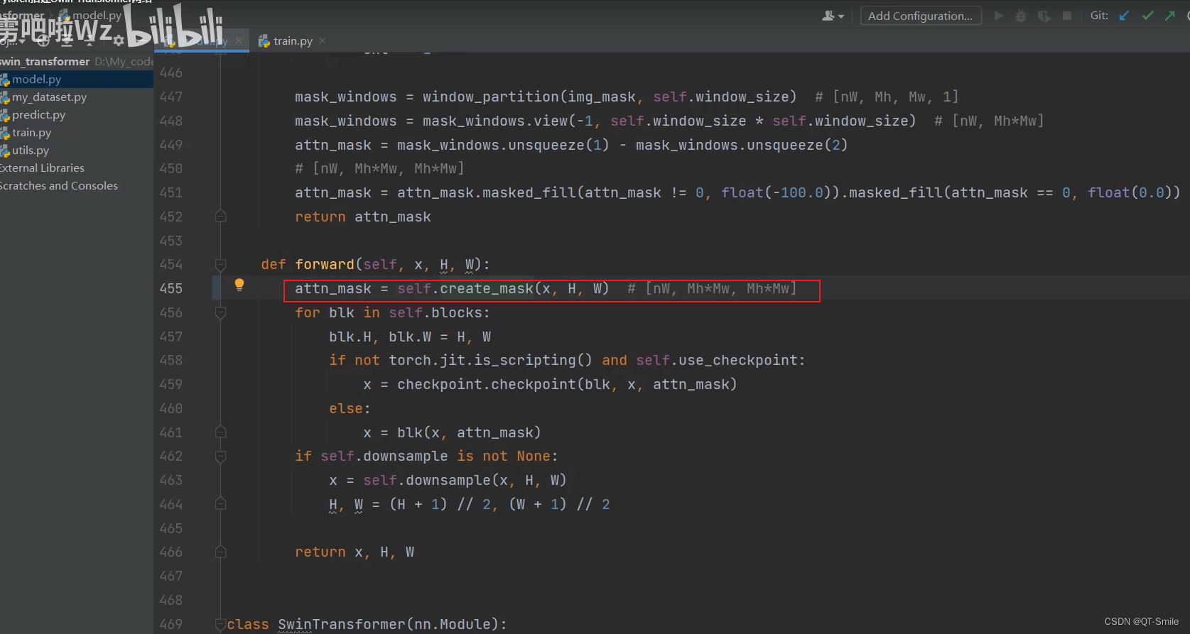Viewport: 1190px width, 634px height.
Task: Close the model.py editor tab
Action: click(239, 40)
